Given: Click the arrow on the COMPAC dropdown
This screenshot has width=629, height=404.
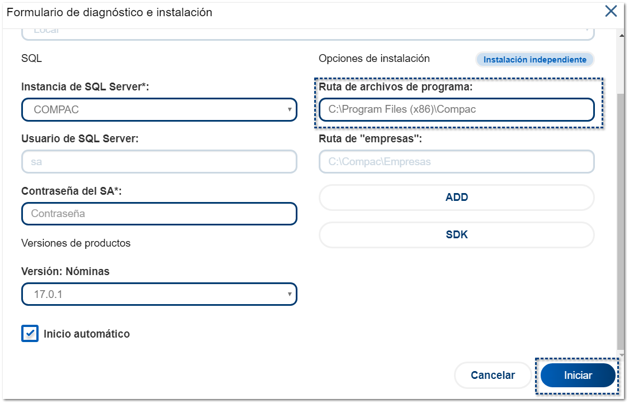Looking at the screenshot, I should coord(290,109).
